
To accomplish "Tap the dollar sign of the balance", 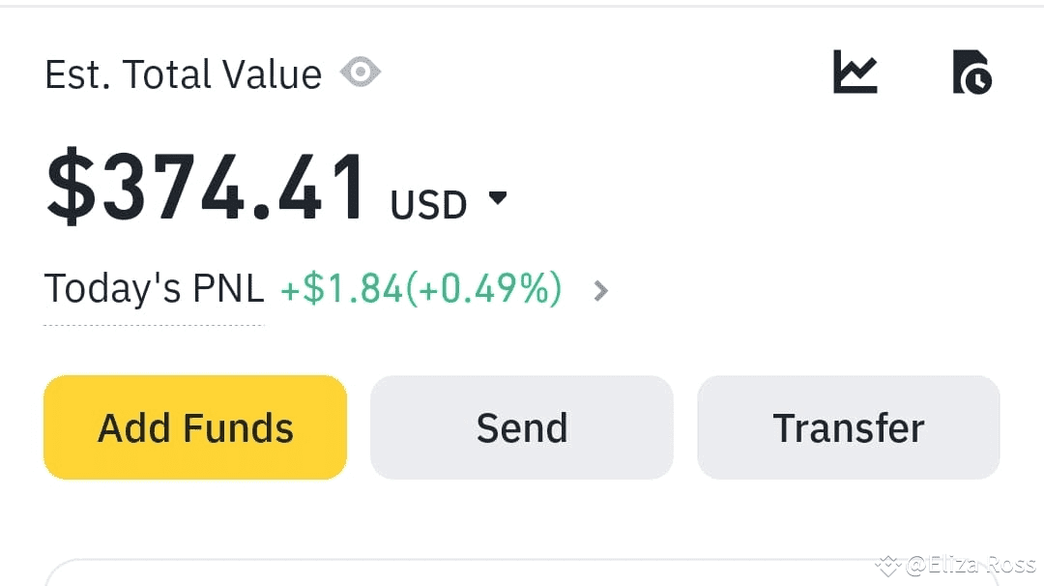I will point(71,186).
